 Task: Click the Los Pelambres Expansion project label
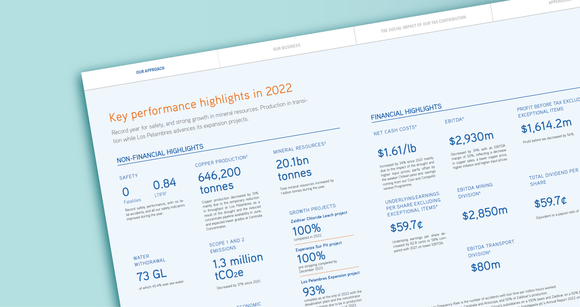coord(330,278)
